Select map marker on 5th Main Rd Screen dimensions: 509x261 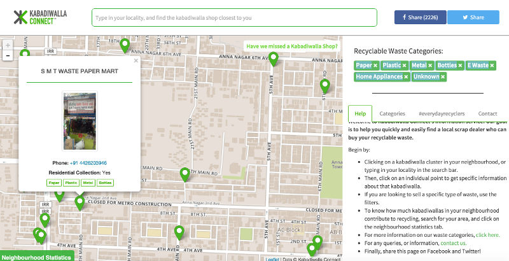(x=185, y=174)
